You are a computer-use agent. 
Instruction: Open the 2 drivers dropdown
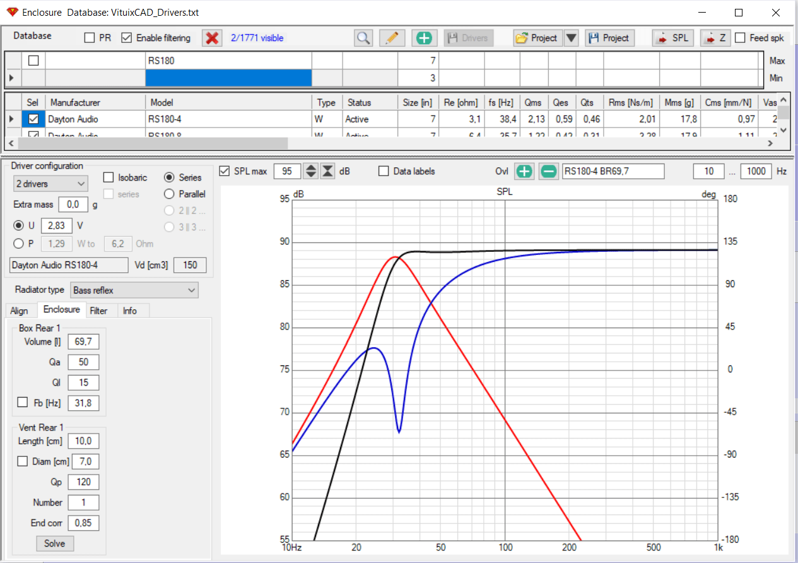(50, 184)
